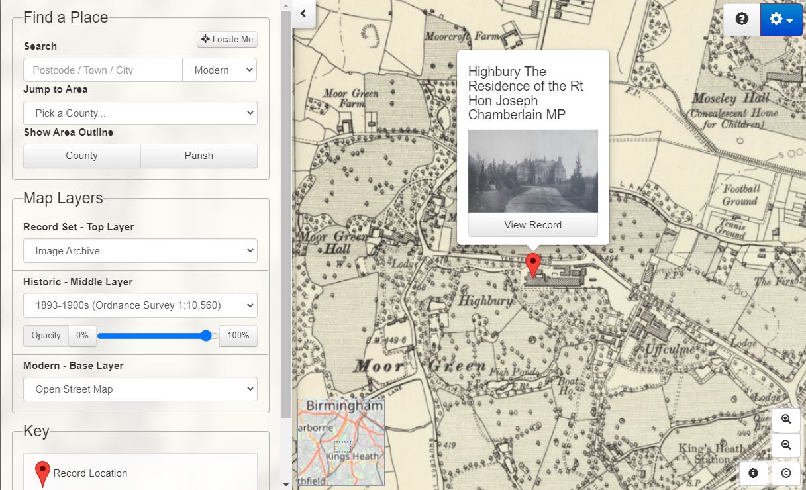Zoom in on the map

coord(786,419)
